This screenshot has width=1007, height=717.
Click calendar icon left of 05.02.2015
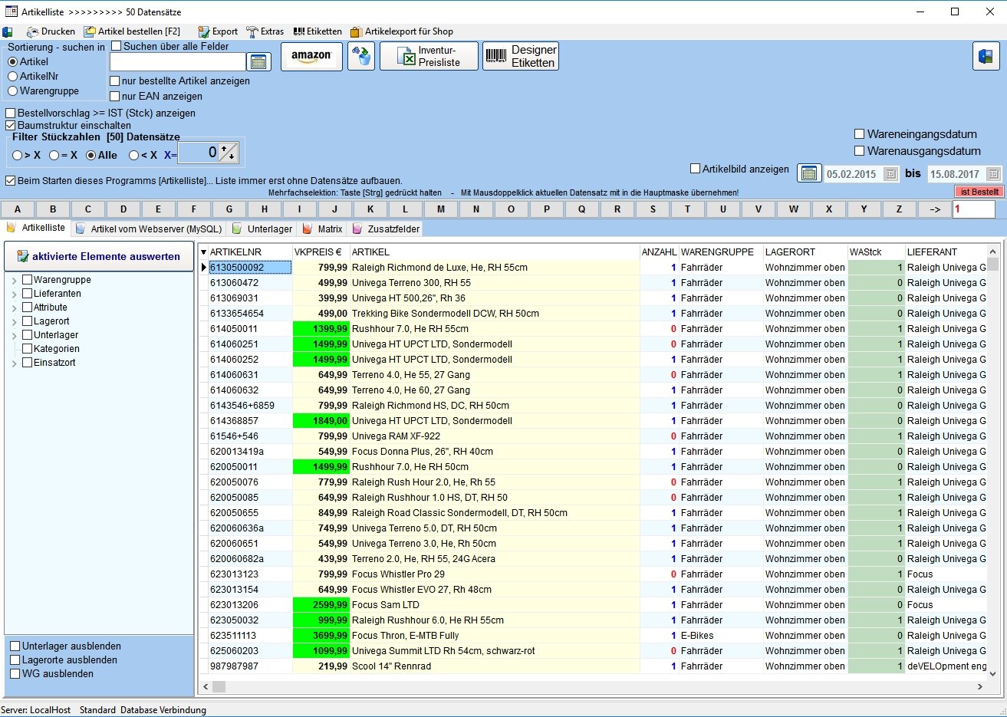coord(808,173)
